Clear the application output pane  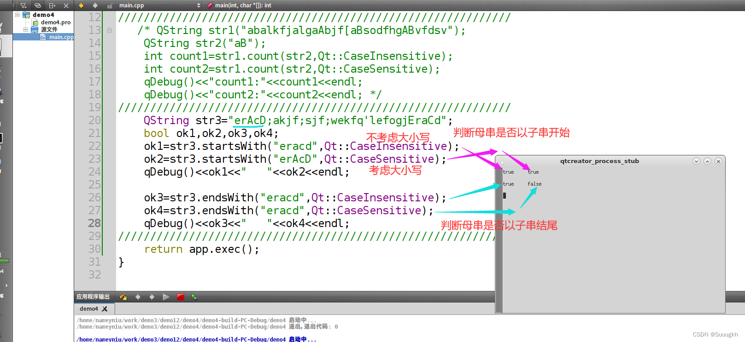point(123,297)
